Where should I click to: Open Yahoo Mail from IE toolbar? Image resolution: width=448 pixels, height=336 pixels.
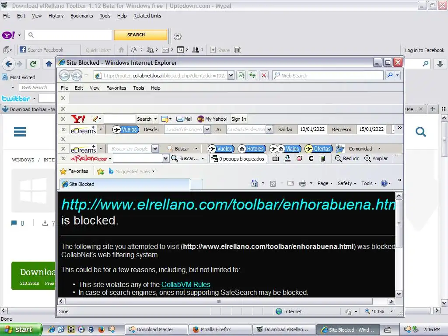pyautogui.click(x=184, y=119)
